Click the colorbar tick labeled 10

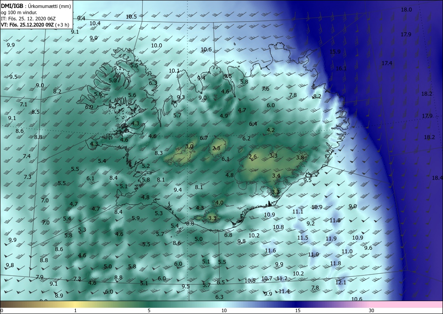click(x=224, y=310)
